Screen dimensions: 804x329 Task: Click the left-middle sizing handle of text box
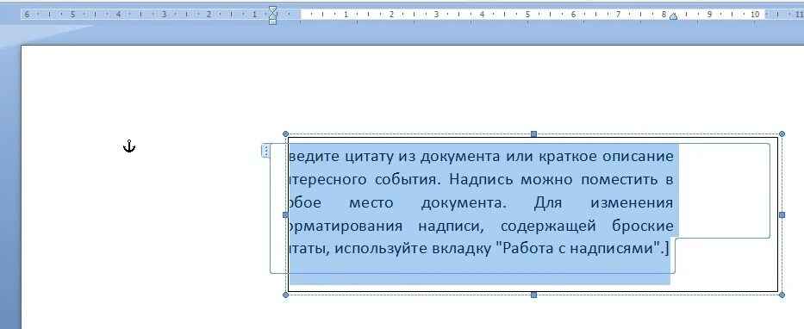click(285, 214)
